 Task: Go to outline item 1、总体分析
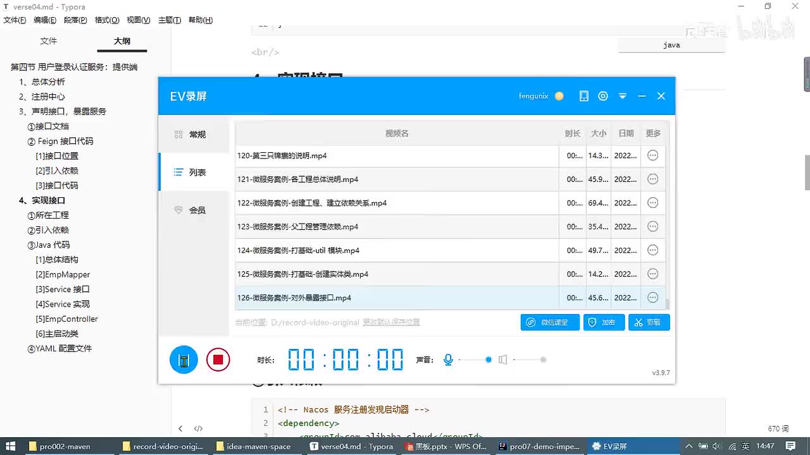[x=42, y=82]
